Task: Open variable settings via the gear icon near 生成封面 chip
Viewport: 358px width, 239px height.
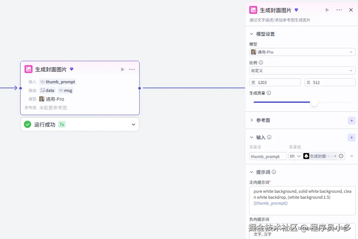Action: pos(341,156)
